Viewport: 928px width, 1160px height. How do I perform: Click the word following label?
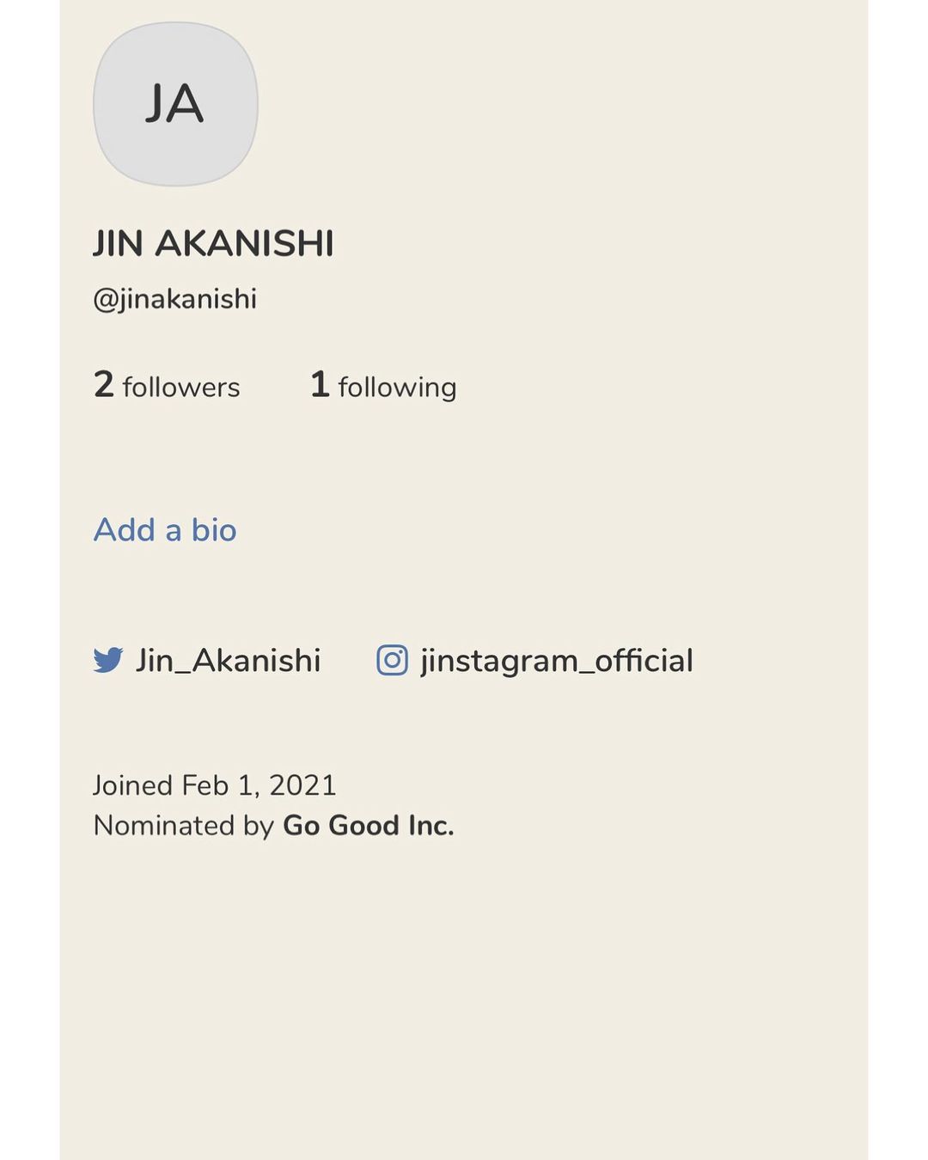397,388
